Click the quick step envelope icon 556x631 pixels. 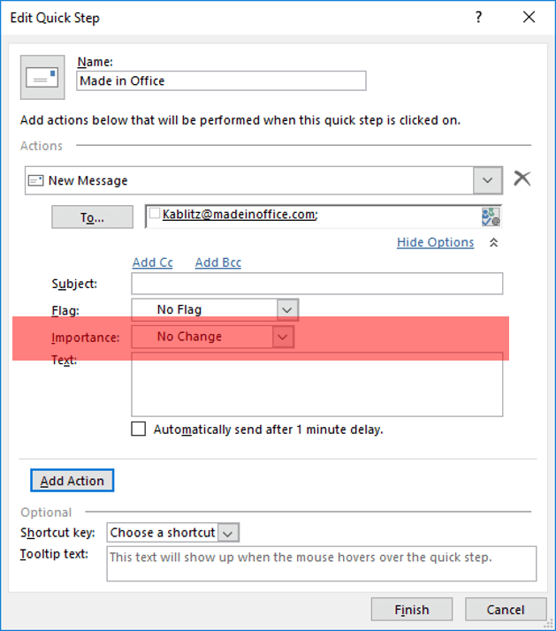tap(42, 78)
